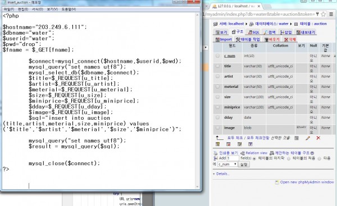Open the Relation view link
Screen dimensions: 337x206
(x=256, y=153)
